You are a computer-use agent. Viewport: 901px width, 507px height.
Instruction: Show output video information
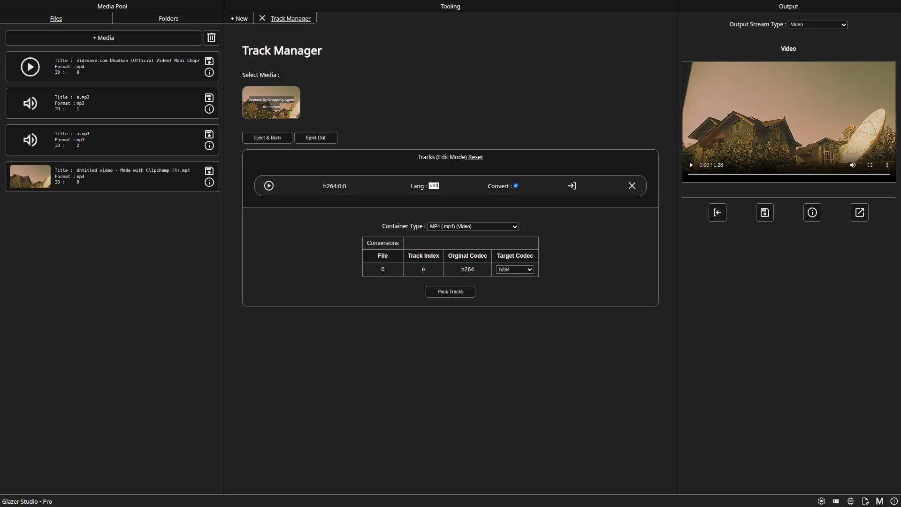click(x=812, y=213)
